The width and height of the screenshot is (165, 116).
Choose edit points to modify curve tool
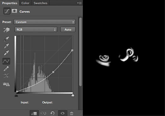[6, 61]
